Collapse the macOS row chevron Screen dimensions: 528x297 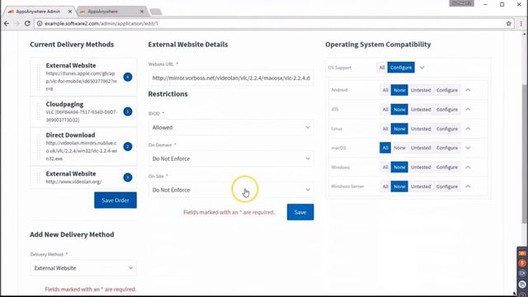click(468, 148)
